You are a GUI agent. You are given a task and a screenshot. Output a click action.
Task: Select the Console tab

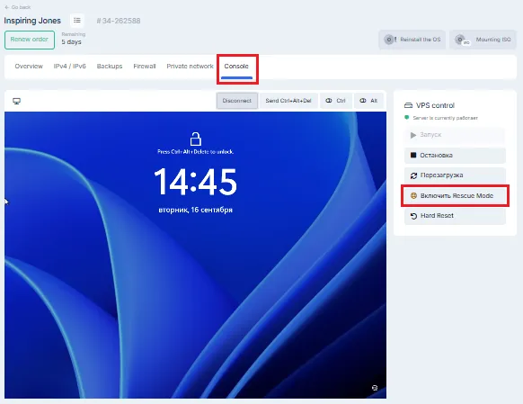(x=236, y=66)
